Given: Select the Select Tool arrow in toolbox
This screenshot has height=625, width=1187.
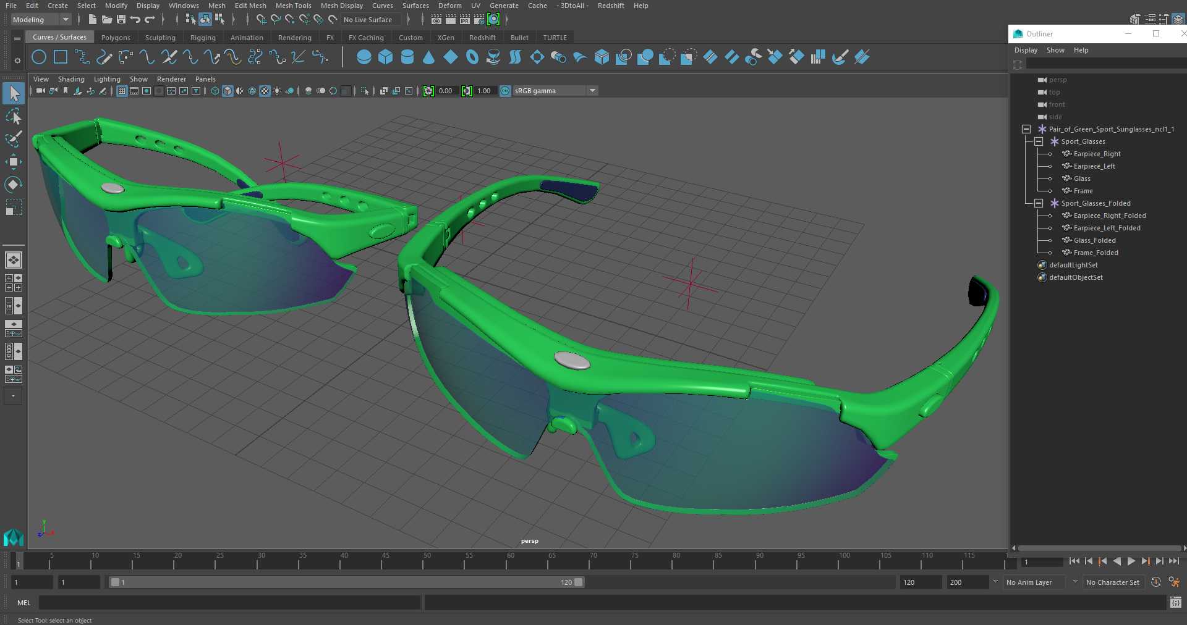Looking at the screenshot, I should click(14, 93).
